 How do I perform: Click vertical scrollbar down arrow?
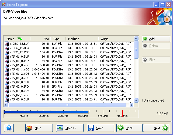pos(136,100)
